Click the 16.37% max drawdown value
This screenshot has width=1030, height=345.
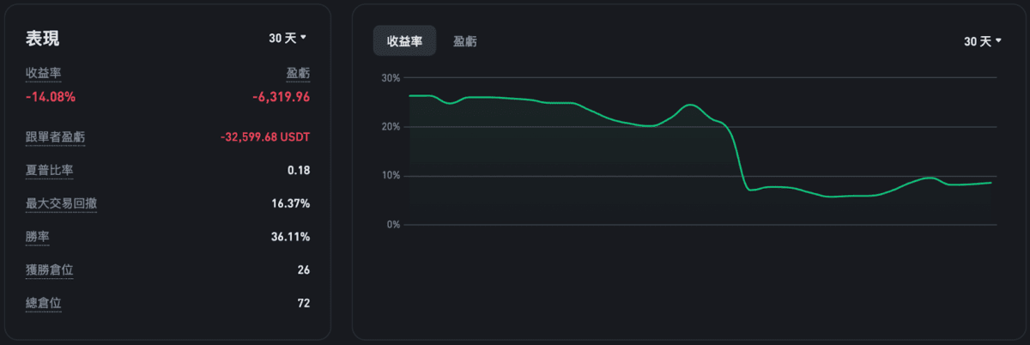coord(290,203)
